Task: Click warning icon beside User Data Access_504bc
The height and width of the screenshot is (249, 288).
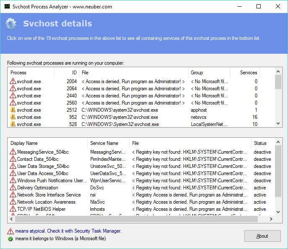Action: coord(13,173)
